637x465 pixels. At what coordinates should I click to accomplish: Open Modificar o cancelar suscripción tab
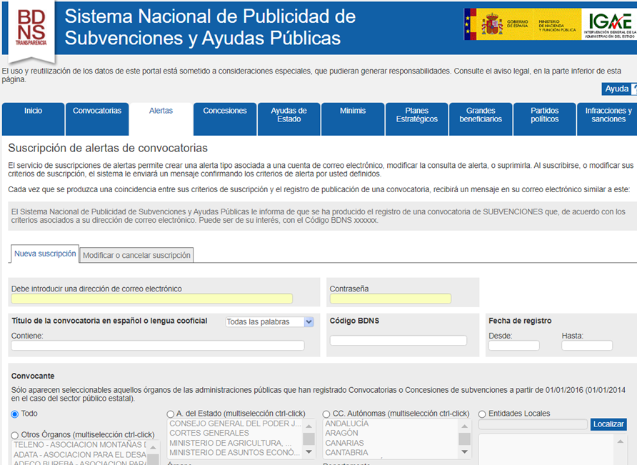pos(136,255)
